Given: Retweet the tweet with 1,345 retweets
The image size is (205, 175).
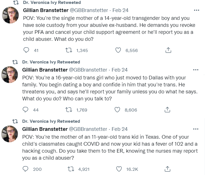Looking at the screenshot, I should [x=69, y=50].
